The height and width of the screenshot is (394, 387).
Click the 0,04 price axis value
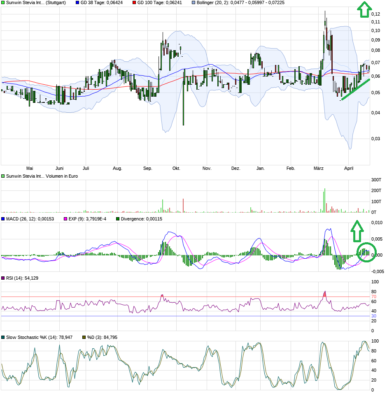coord(376,113)
